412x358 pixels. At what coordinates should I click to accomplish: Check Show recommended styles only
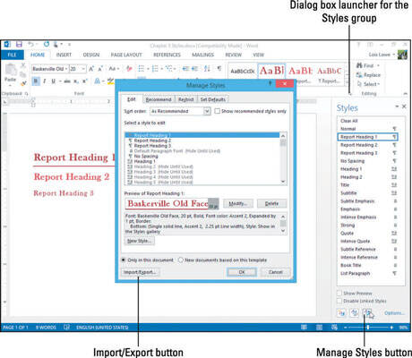[218, 111]
